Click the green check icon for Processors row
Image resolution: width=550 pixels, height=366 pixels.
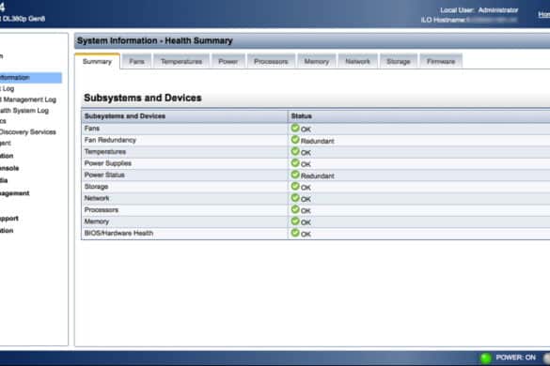coord(295,209)
